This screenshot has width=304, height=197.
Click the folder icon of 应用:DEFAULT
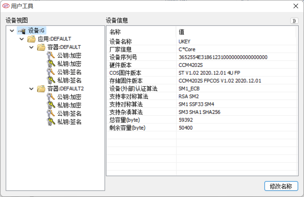(31, 39)
